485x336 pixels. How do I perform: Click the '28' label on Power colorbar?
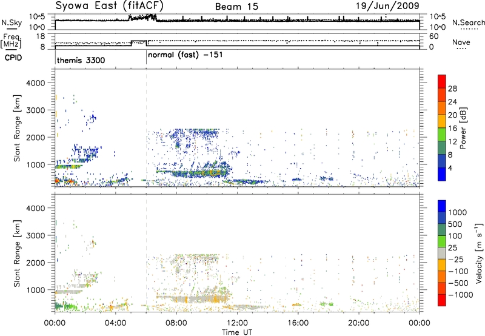coord(452,89)
